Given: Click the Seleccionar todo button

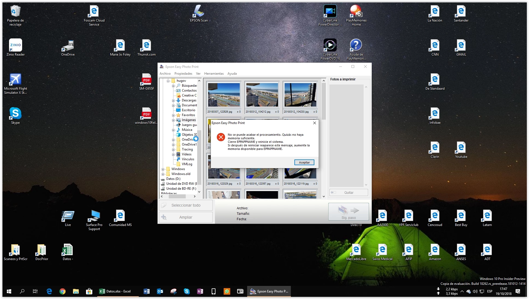Looking at the screenshot, I should tap(186, 205).
